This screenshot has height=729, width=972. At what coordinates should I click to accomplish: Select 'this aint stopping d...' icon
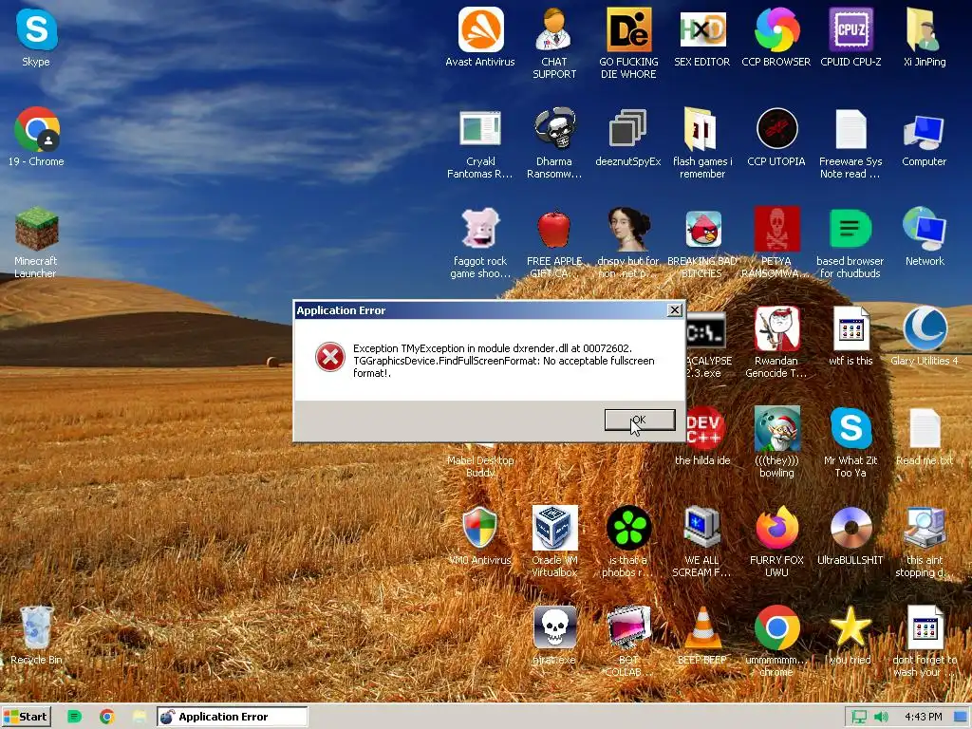(x=925, y=528)
